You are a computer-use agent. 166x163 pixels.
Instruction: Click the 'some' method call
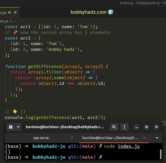click(59, 78)
